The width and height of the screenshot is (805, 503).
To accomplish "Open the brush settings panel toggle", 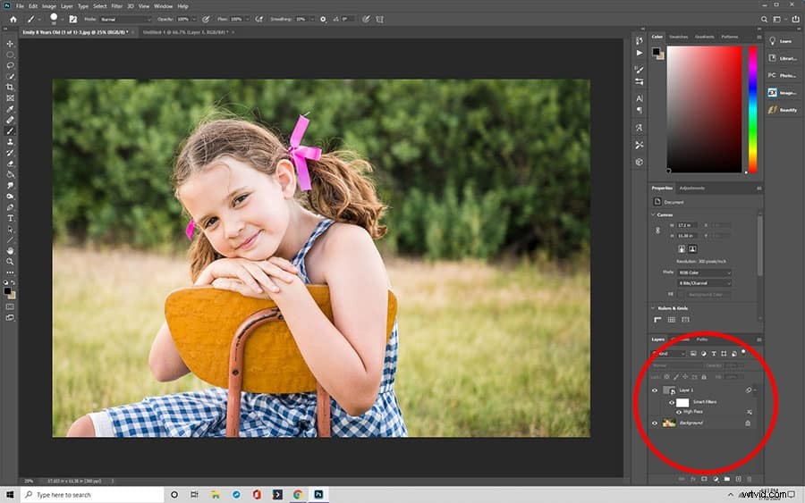I will pyautogui.click(x=73, y=20).
